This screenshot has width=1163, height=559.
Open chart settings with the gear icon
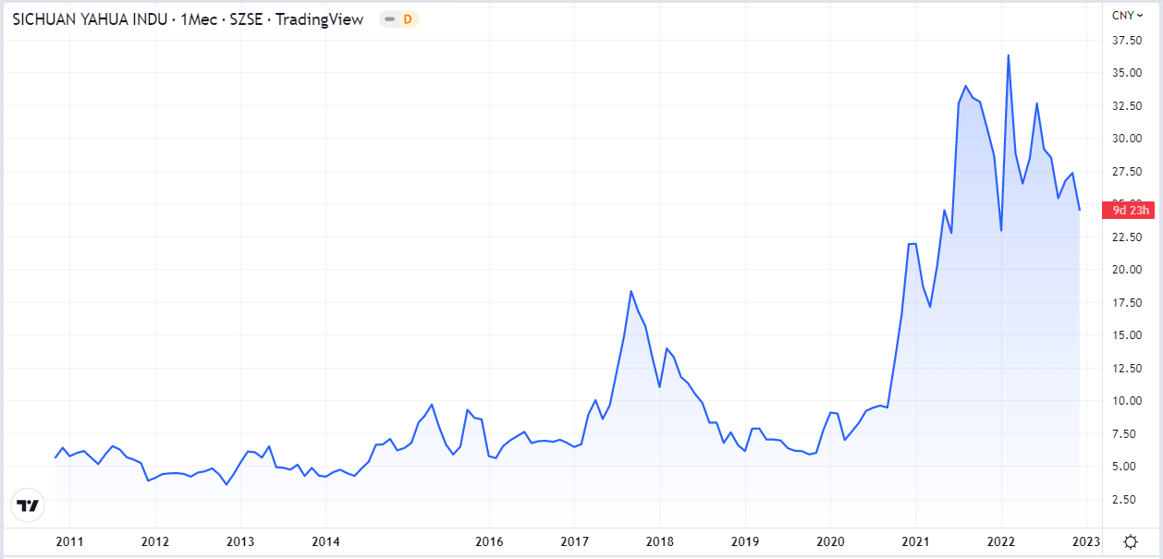1130,541
